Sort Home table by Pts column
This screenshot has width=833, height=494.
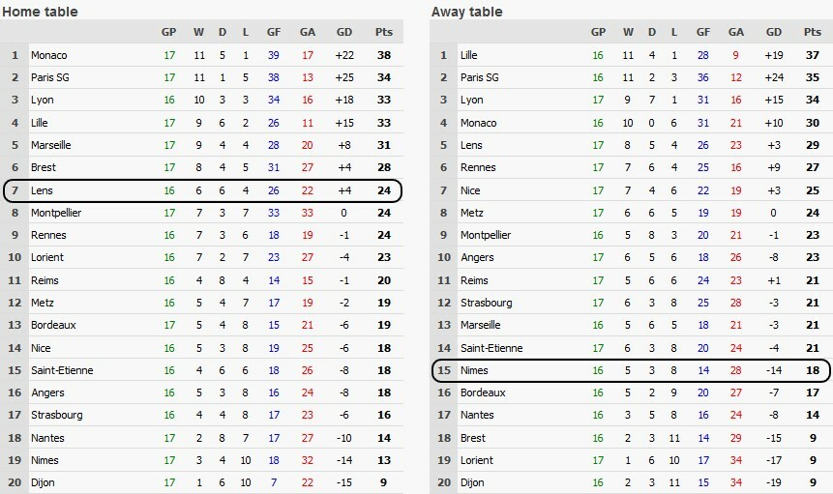(x=385, y=32)
